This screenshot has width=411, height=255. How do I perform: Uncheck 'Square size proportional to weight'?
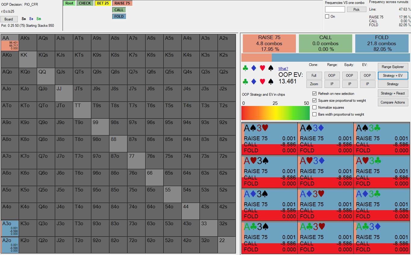point(315,101)
